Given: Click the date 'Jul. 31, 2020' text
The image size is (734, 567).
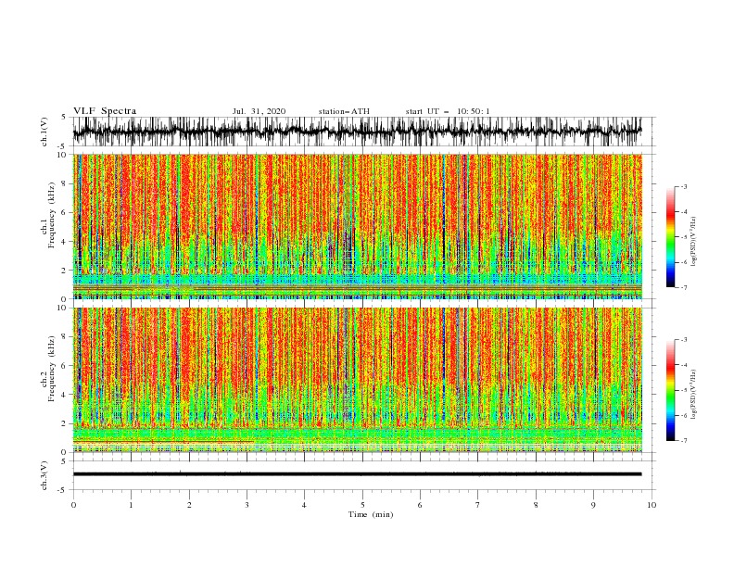Looking at the screenshot, I should (259, 111).
